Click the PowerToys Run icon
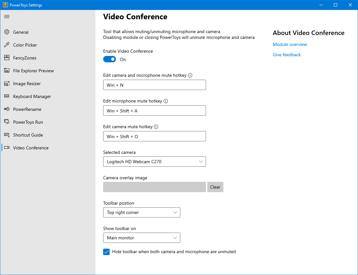 [x=6, y=122]
